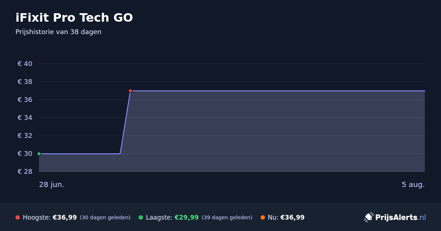Click the green Laagste legend dot

141,217
